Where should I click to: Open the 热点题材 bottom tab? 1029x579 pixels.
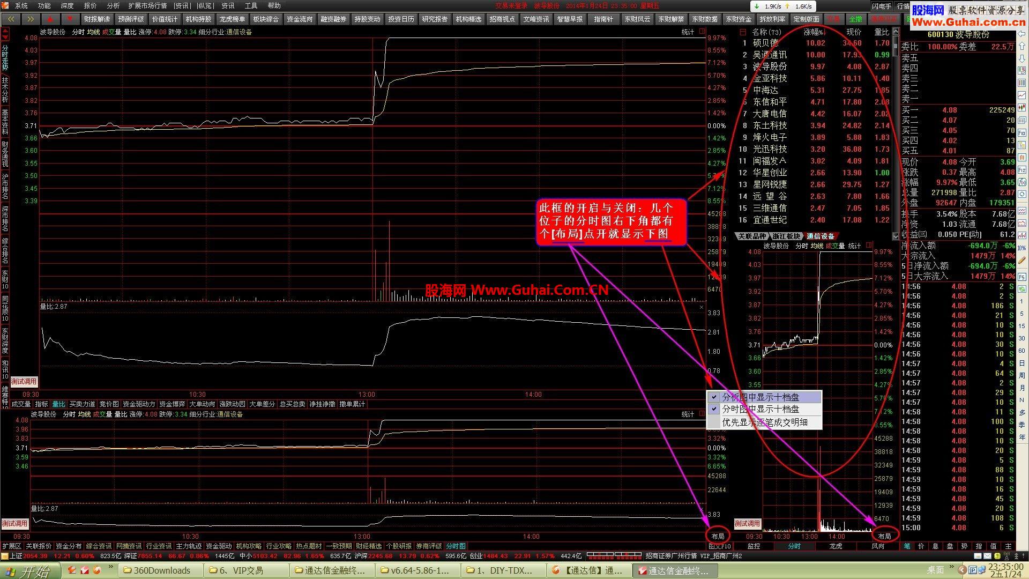pos(309,546)
